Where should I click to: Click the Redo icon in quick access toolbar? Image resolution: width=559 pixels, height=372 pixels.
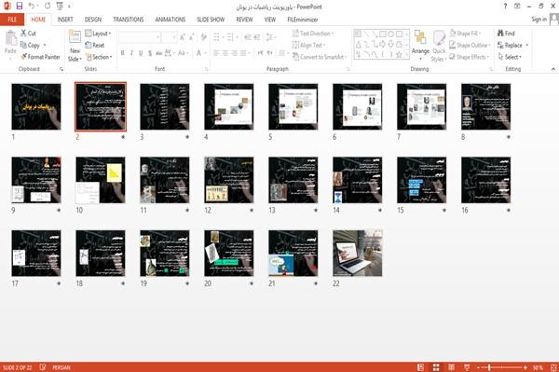48,7
